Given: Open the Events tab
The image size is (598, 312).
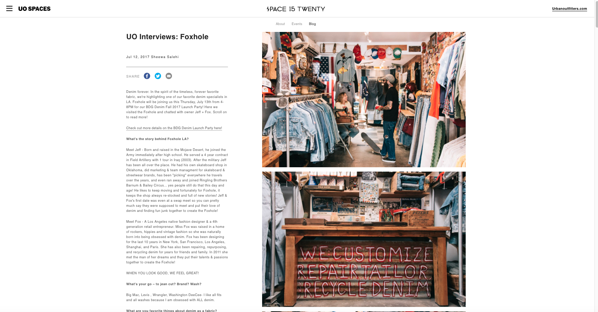Looking at the screenshot, I should point(297,24).
